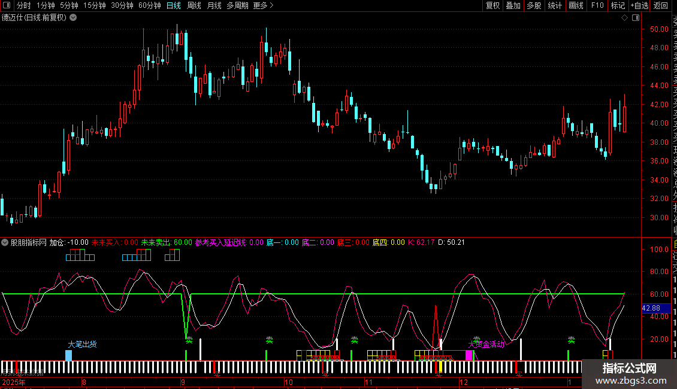The height and width of the screenshot is (389, 677).
Task: Click the 统计 statistics button
Action: tap(555, 6)
